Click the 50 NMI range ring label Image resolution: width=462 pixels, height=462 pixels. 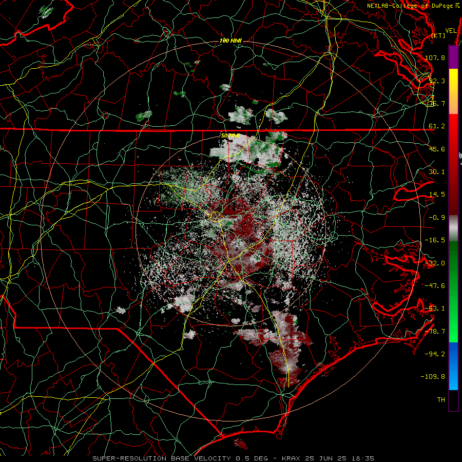coord(230,136)
